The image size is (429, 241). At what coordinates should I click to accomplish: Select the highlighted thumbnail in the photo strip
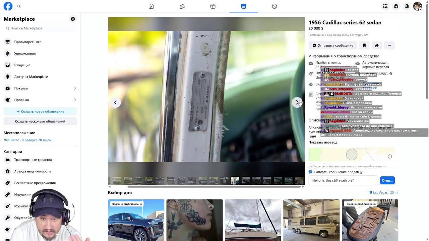[x=235, y=181]
